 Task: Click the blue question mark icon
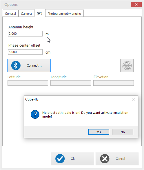click(35, 114)
